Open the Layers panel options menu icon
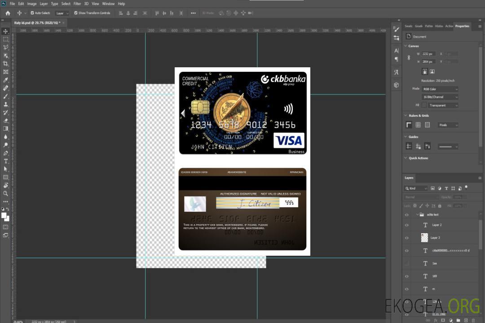The width and height of the screenshot is (485, 323). tap(480, 178)
